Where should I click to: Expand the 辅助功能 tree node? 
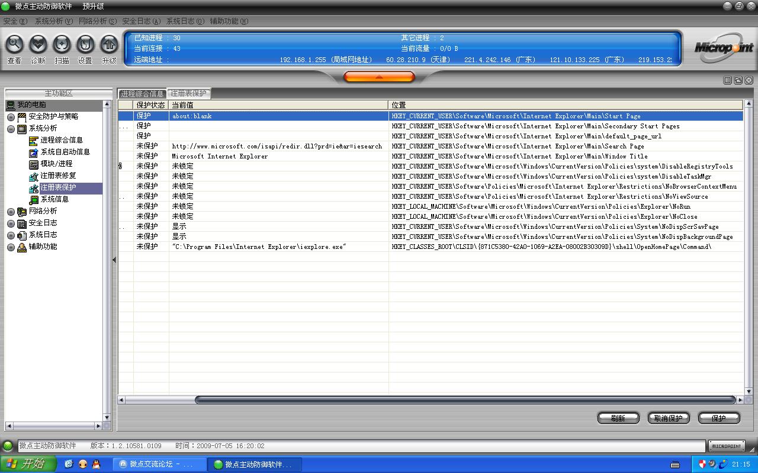pos(11,247)
